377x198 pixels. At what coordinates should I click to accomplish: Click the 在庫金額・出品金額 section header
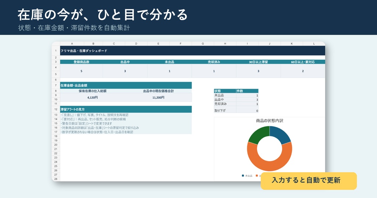point(126,85)
